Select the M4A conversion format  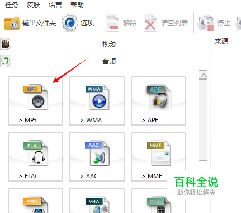[x=97, y=201]
